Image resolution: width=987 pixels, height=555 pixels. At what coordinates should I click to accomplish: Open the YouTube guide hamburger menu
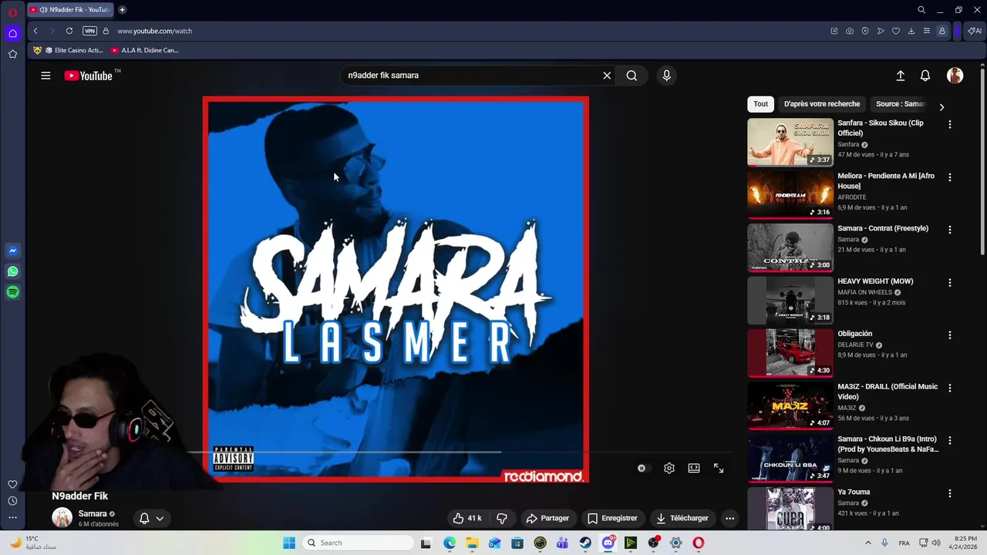tap(45, 76)
